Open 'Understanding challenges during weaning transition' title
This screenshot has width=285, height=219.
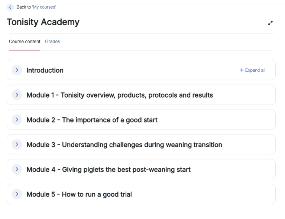[x=124, y=145]
